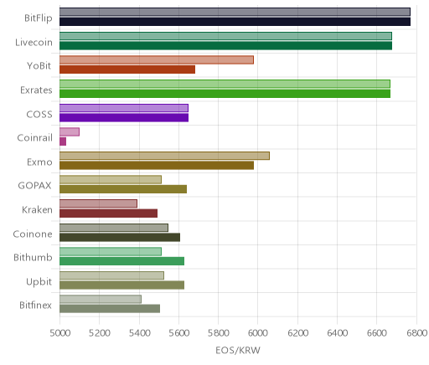Select the dark Coinone bar
The width and height of the screenshot is (429, 365).
point(120,237)
